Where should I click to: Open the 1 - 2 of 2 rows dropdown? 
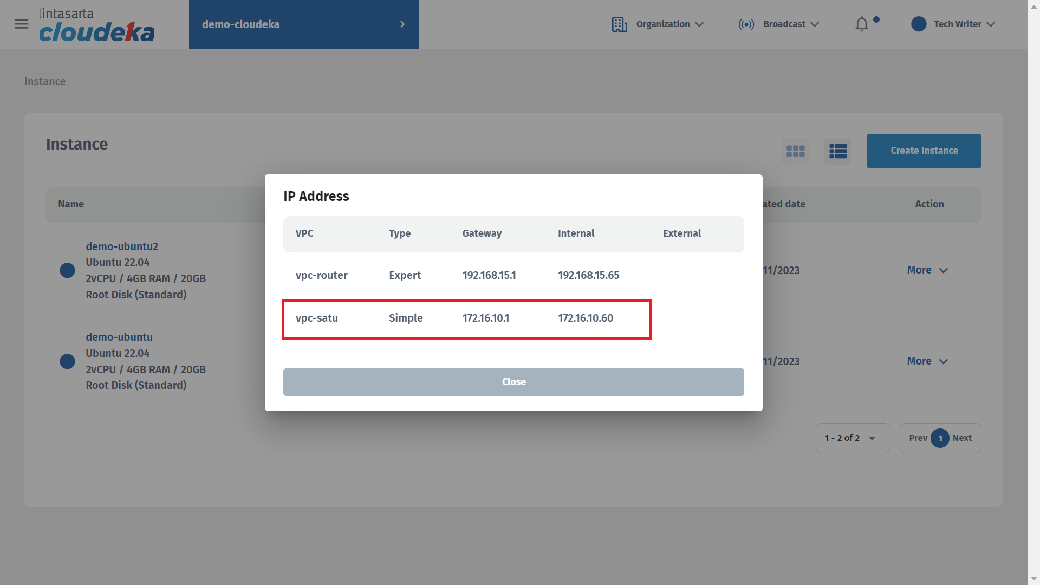pyautogui.click(x=852, y=438)
